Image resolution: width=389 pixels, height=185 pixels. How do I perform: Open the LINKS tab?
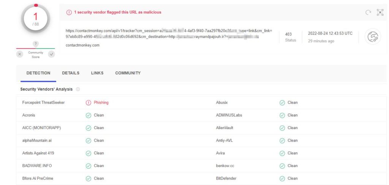coord(97,73)
